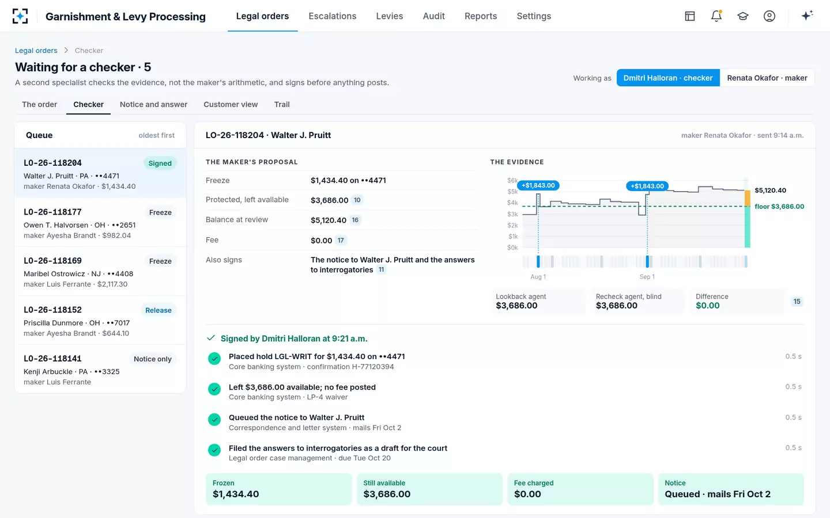Open the Reports section
This screenshot has width=830, height=518.
[x=481, y=16]
